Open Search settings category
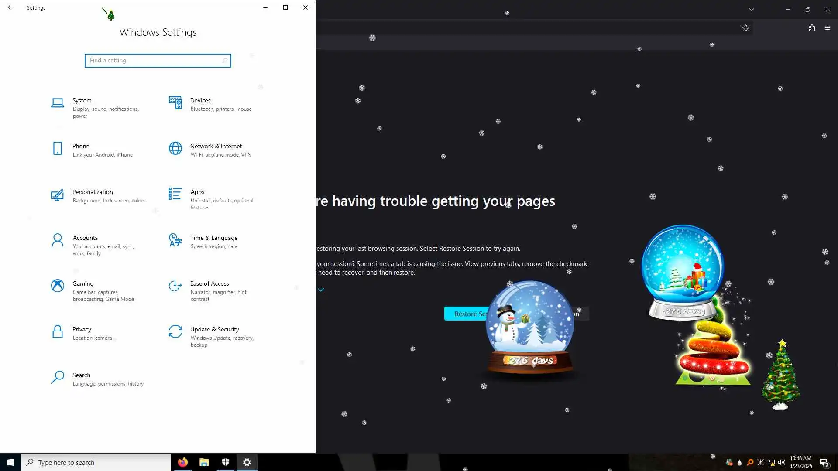The image size is (838, 471). (x=82, y=375)
